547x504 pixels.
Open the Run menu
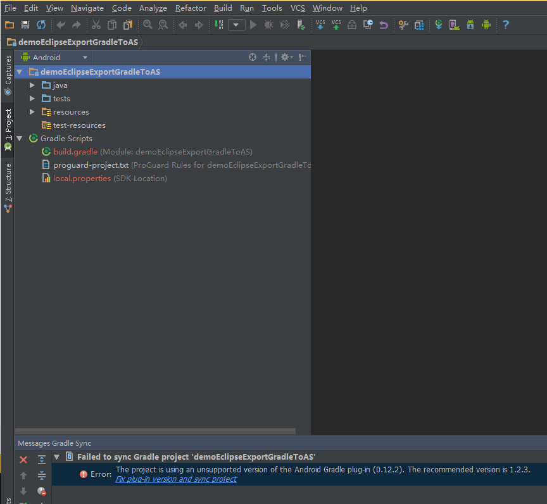pos(247,8)
